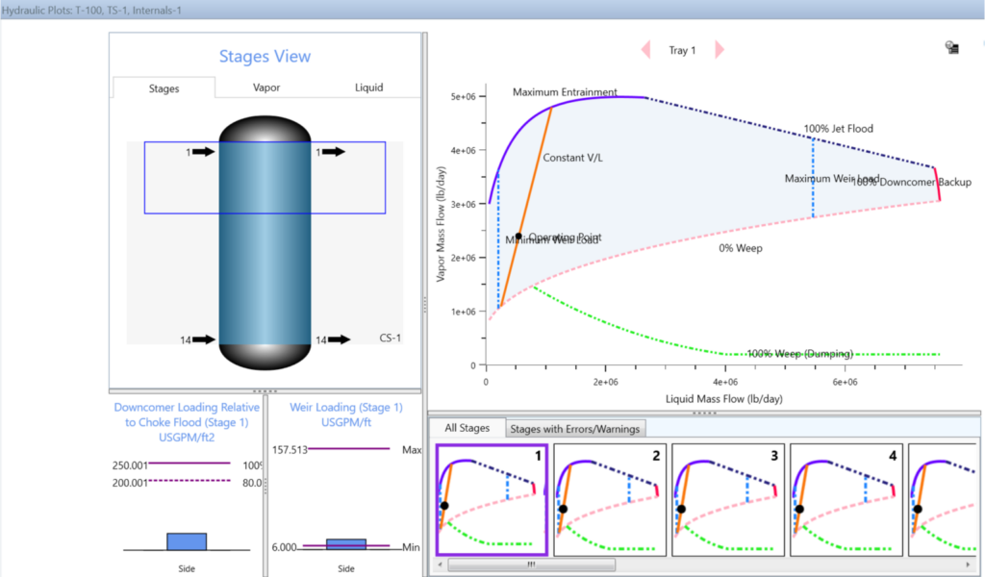The height and width of the screenshot is (577, 985).
Task: Open the Stages tab in Stages View
Action: coord(164,88)
